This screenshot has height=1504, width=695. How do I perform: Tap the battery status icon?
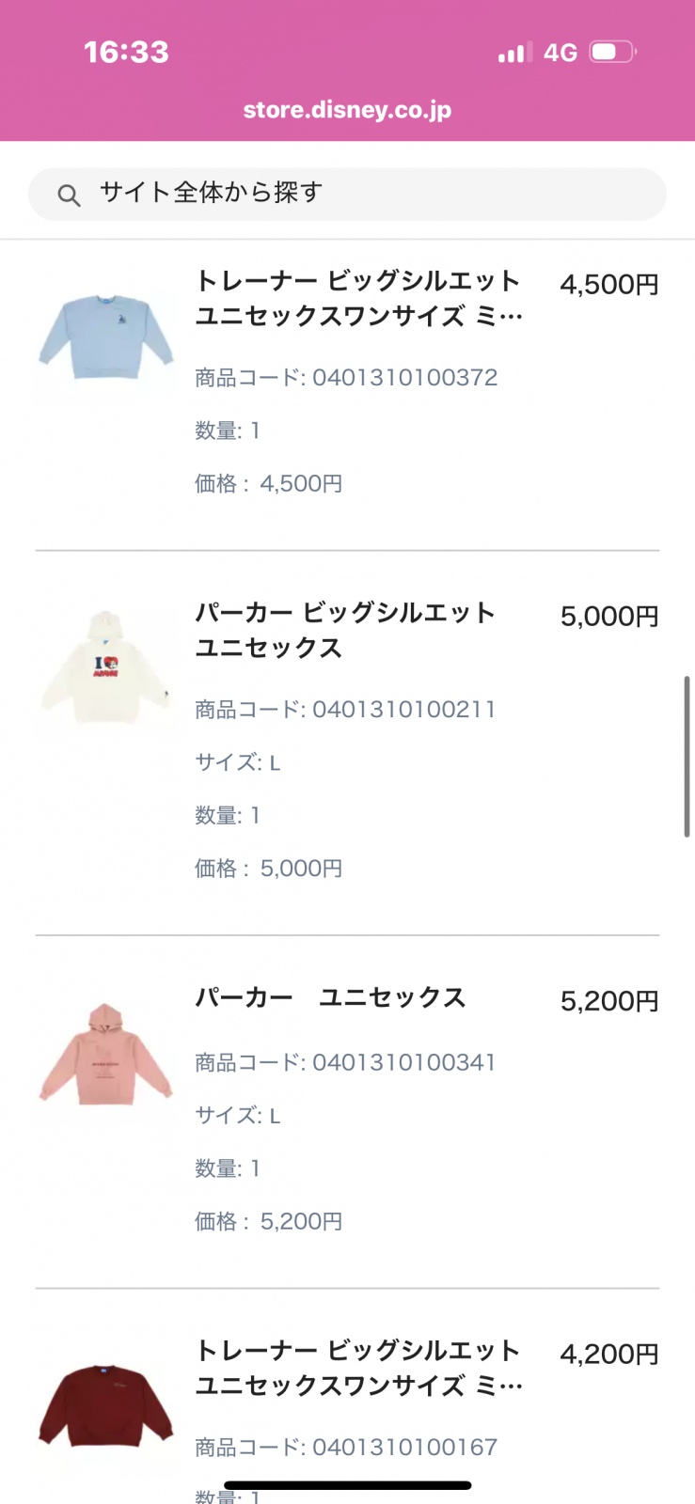[x=612, y=52]
